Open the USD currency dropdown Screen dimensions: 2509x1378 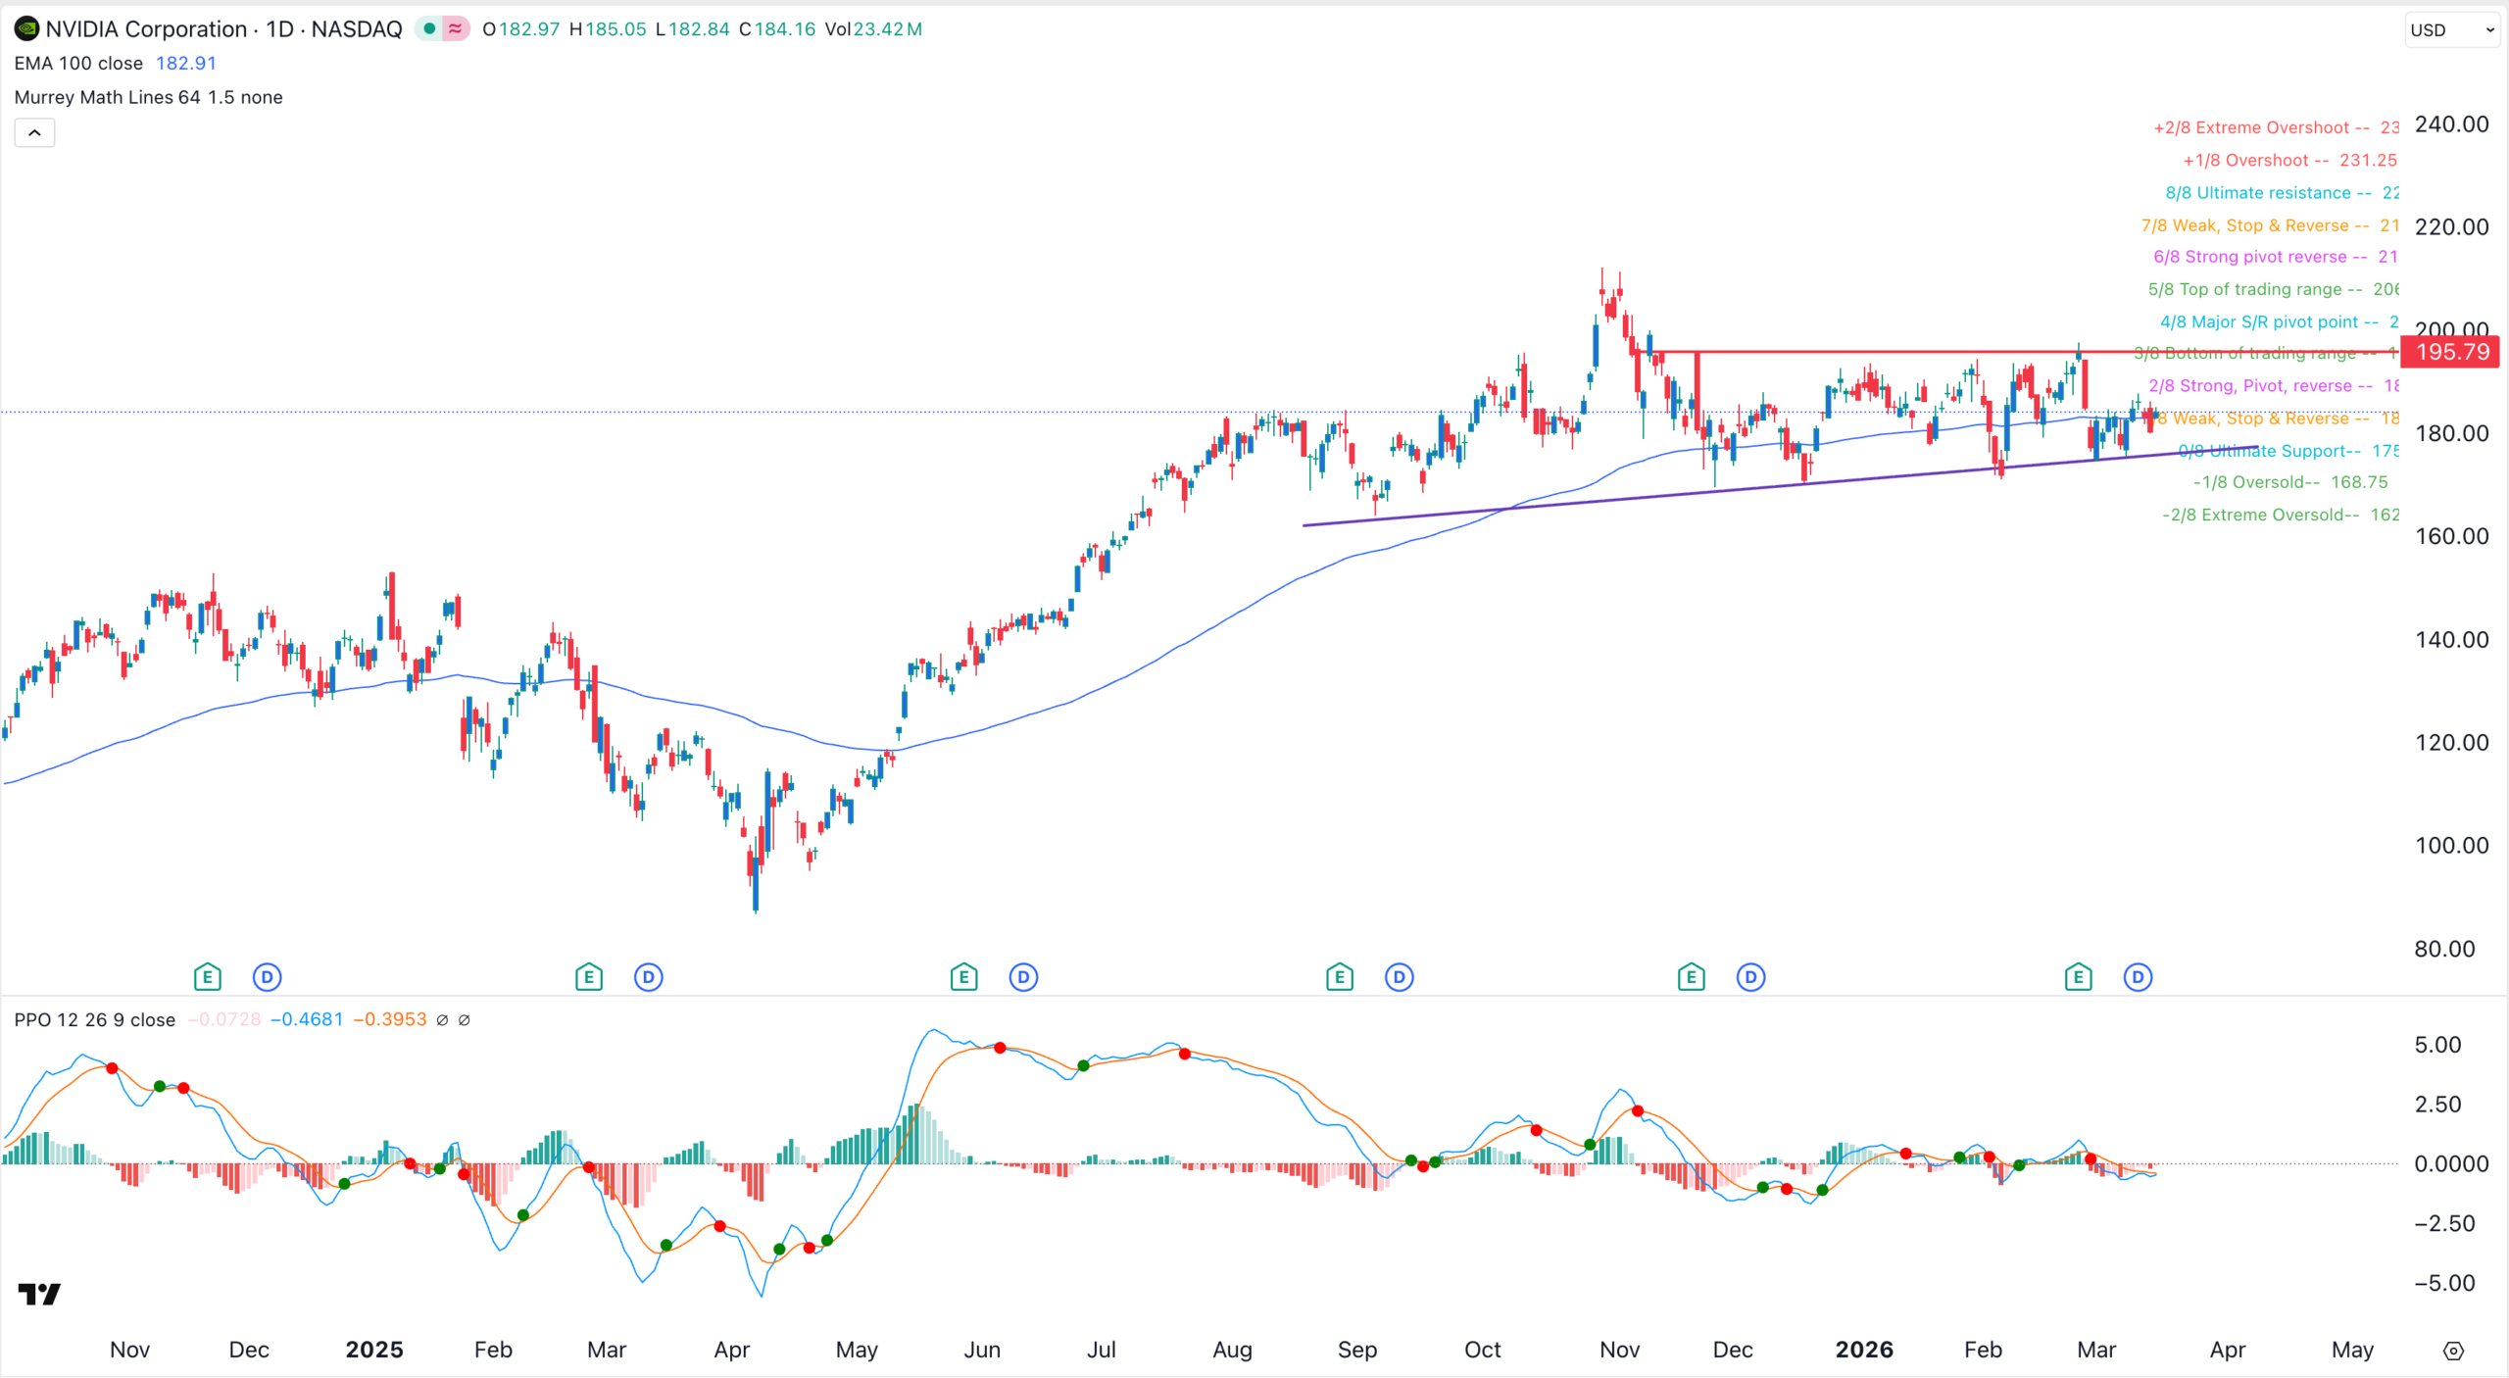(x=2451, y=30)
